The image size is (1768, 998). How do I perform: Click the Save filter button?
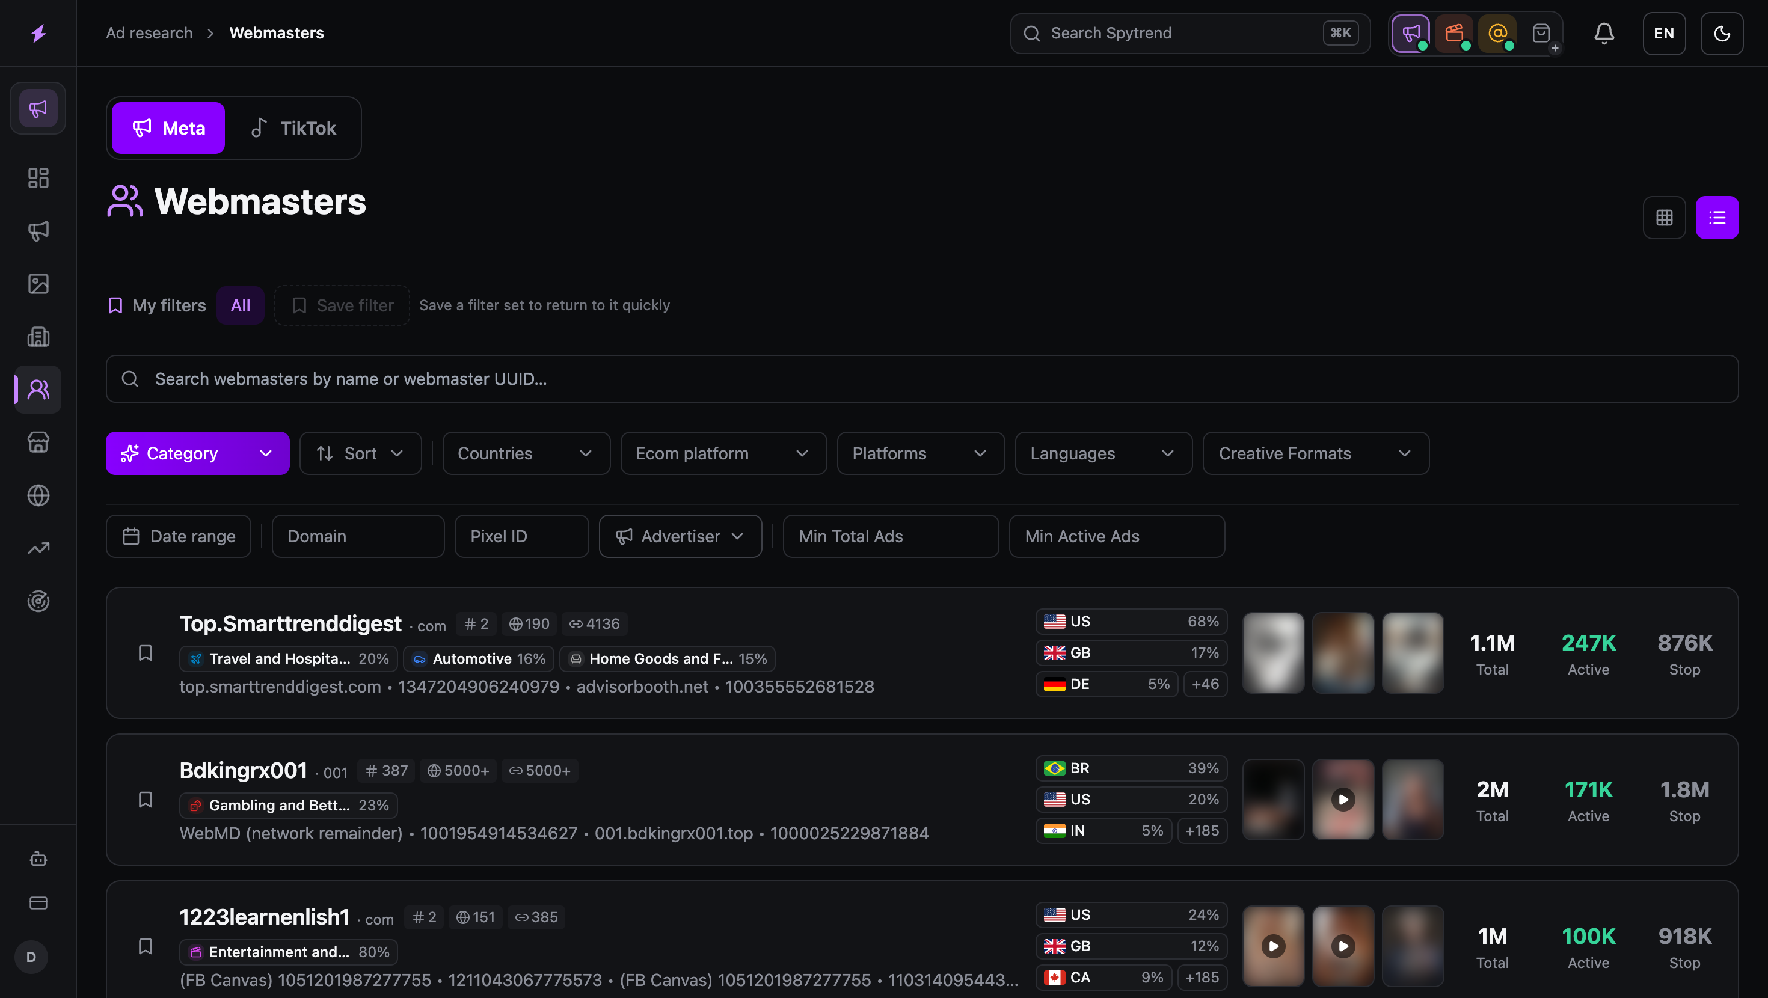tap(342, 305)
